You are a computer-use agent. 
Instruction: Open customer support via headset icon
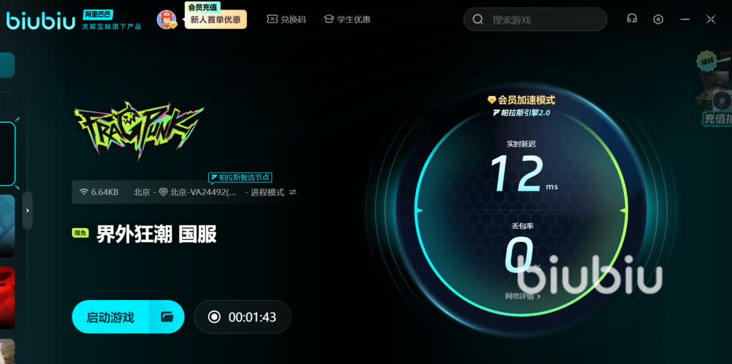tap(632, 19)
